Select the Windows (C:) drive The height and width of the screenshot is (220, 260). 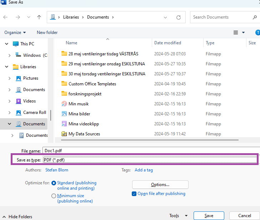(32, 55)
